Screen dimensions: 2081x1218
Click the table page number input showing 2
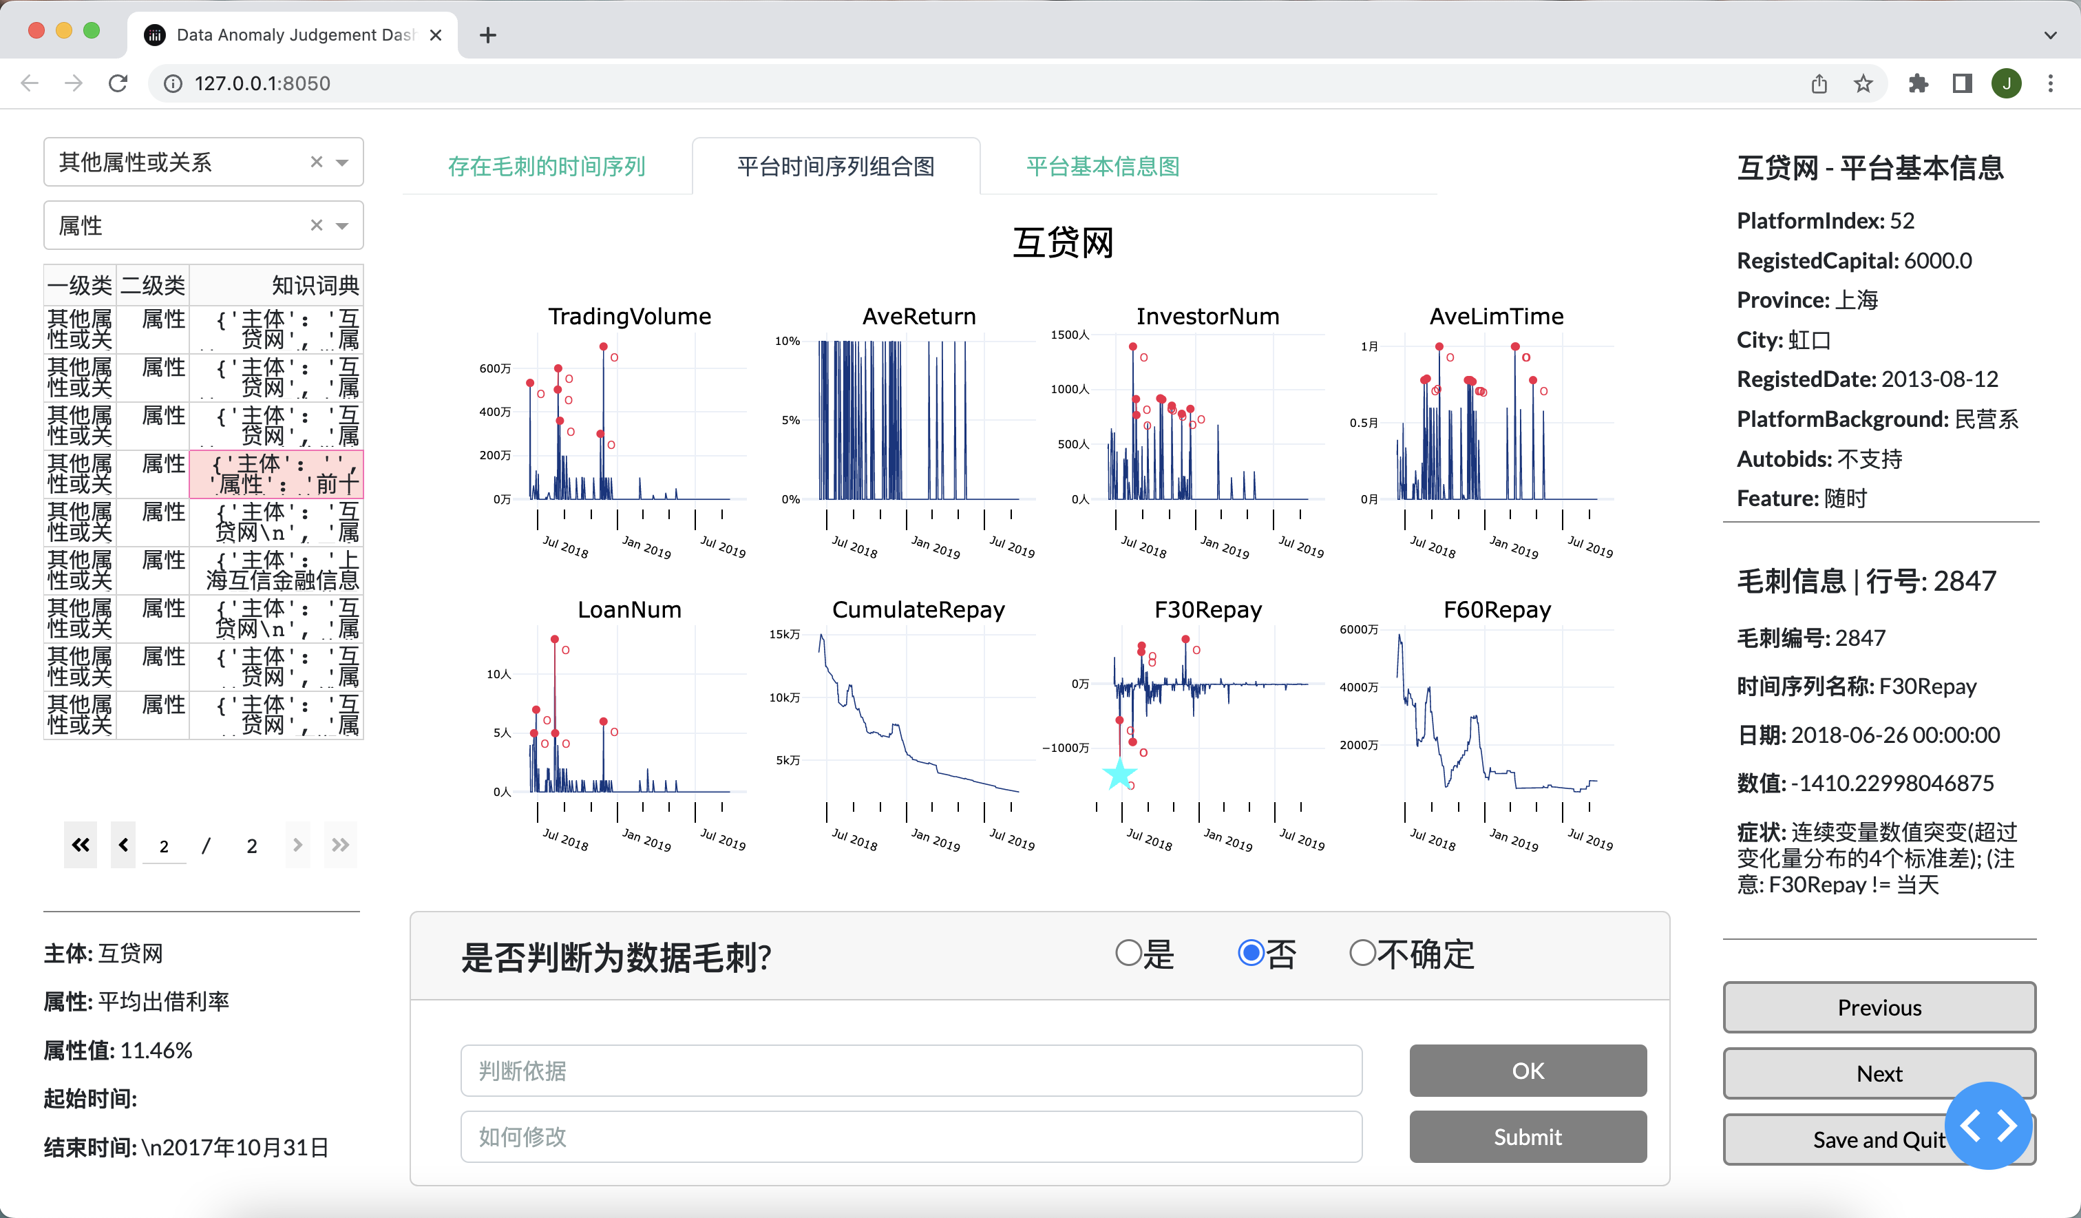point(165,846)
